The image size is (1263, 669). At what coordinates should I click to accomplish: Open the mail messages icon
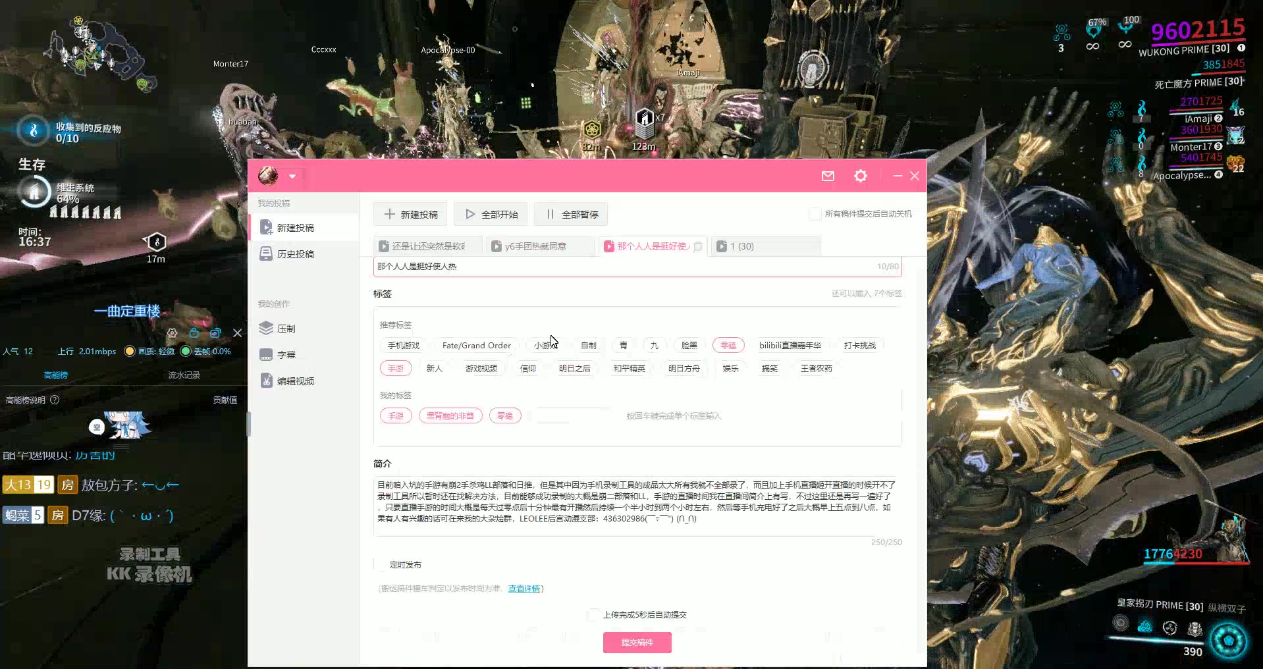tap(828, 176)
